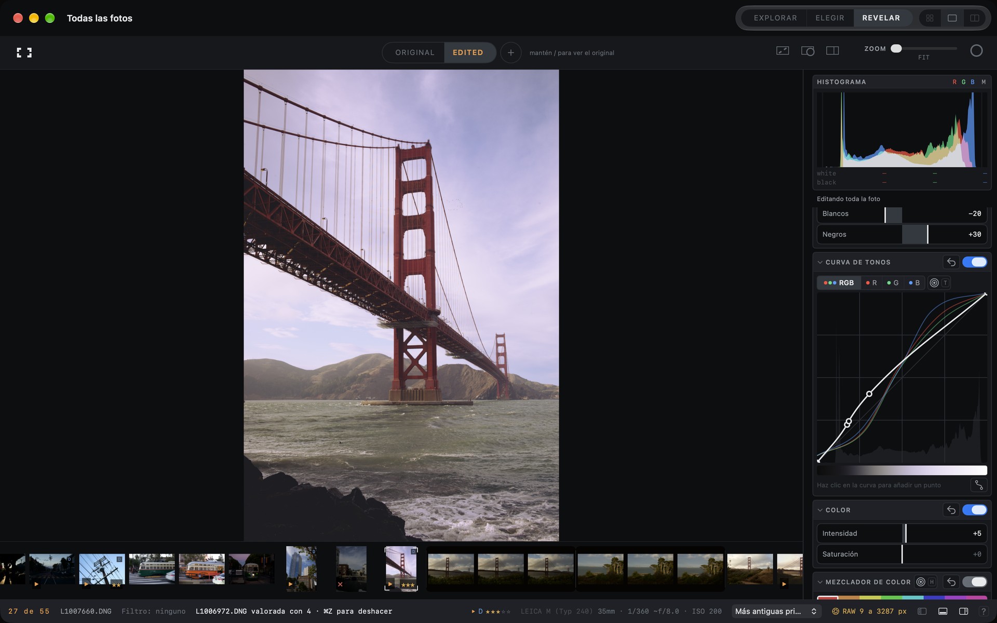Reset the Color section with undo arrow
Viewport: 997px width, 623px height.
951,510
